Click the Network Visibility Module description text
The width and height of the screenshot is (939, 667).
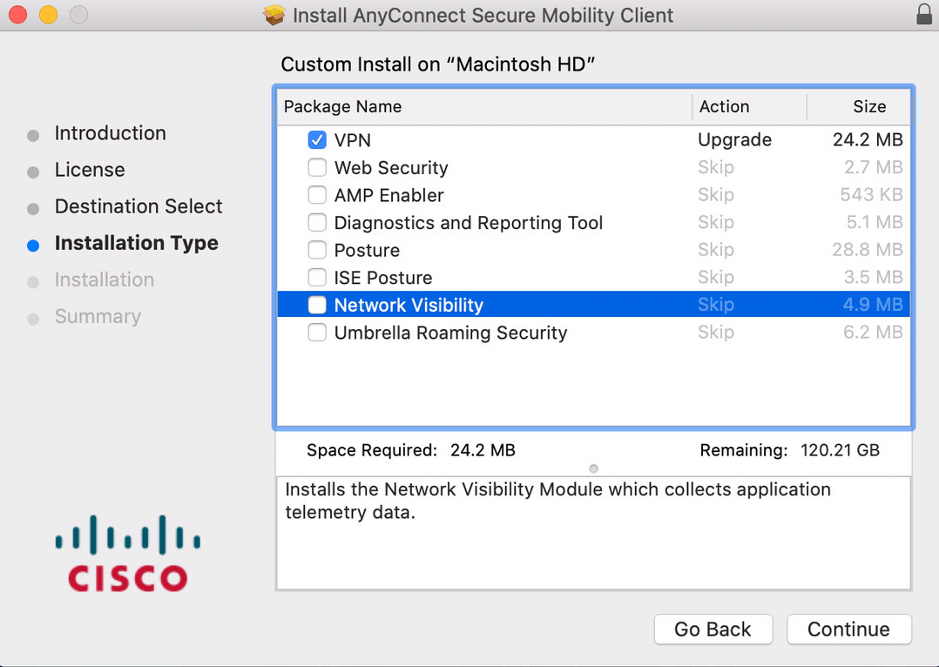click(557, 501)
